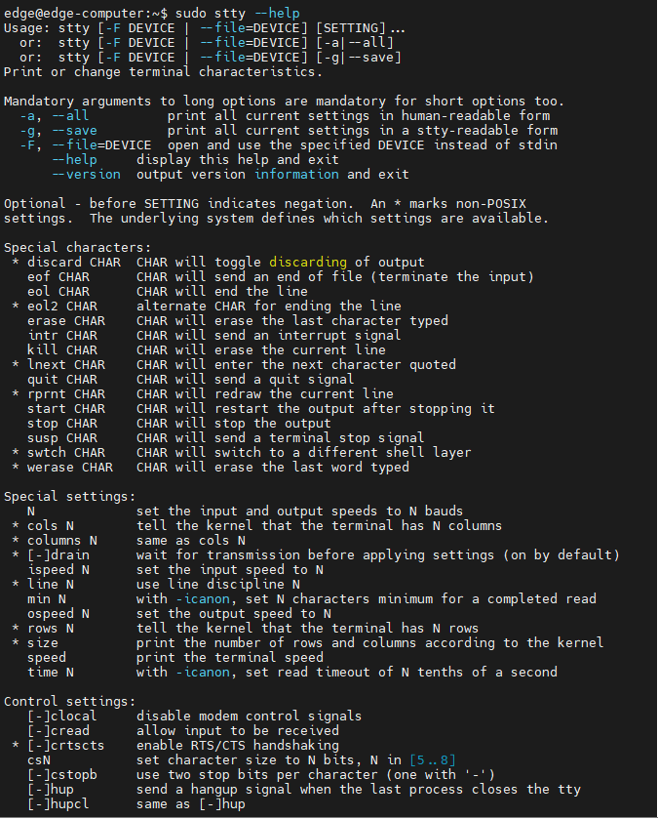Click the "lnext CHAR" entry

tap(66, 364)
